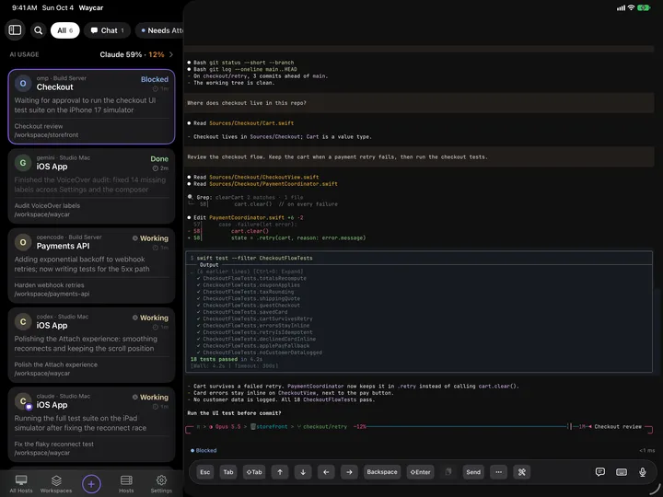Screen dimensions: 663x497
Task: Open the Checkout session card
Action: click(91, 107)
